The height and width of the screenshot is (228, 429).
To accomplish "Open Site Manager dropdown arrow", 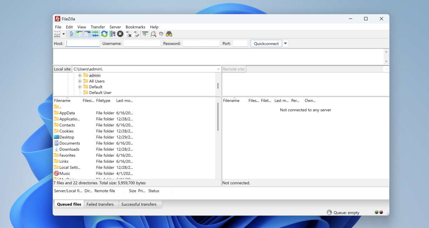I will (x=64, y=34).
